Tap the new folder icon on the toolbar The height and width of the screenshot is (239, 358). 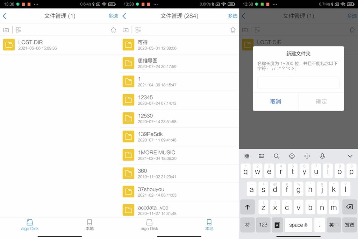tap(6, 30)
